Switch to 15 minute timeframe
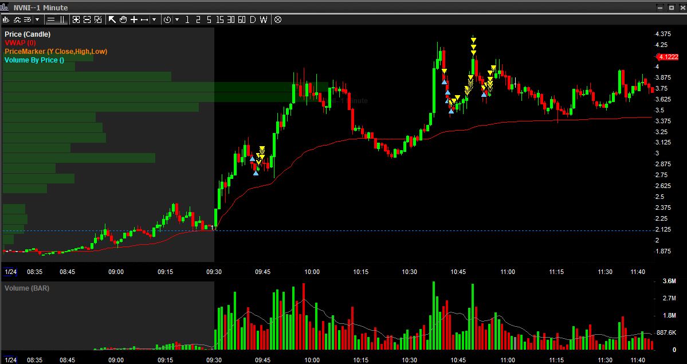Viewport: 687px width, 364px height. tap(220, 19)
